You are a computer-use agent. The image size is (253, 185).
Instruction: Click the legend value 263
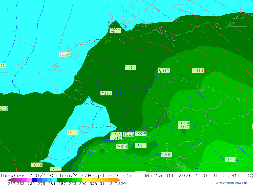(x=21, y=183)
